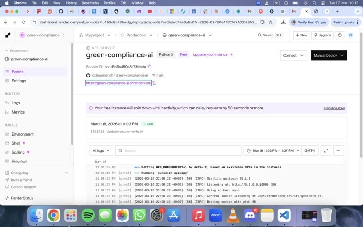Expand the Changelog section
The width and height of the screenshot is (363, 227).
click(37, 173)
